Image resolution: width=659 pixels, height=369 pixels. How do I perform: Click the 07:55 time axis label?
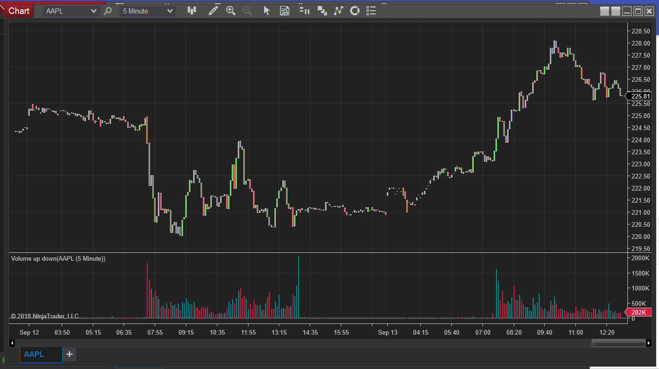click(155, 332)
